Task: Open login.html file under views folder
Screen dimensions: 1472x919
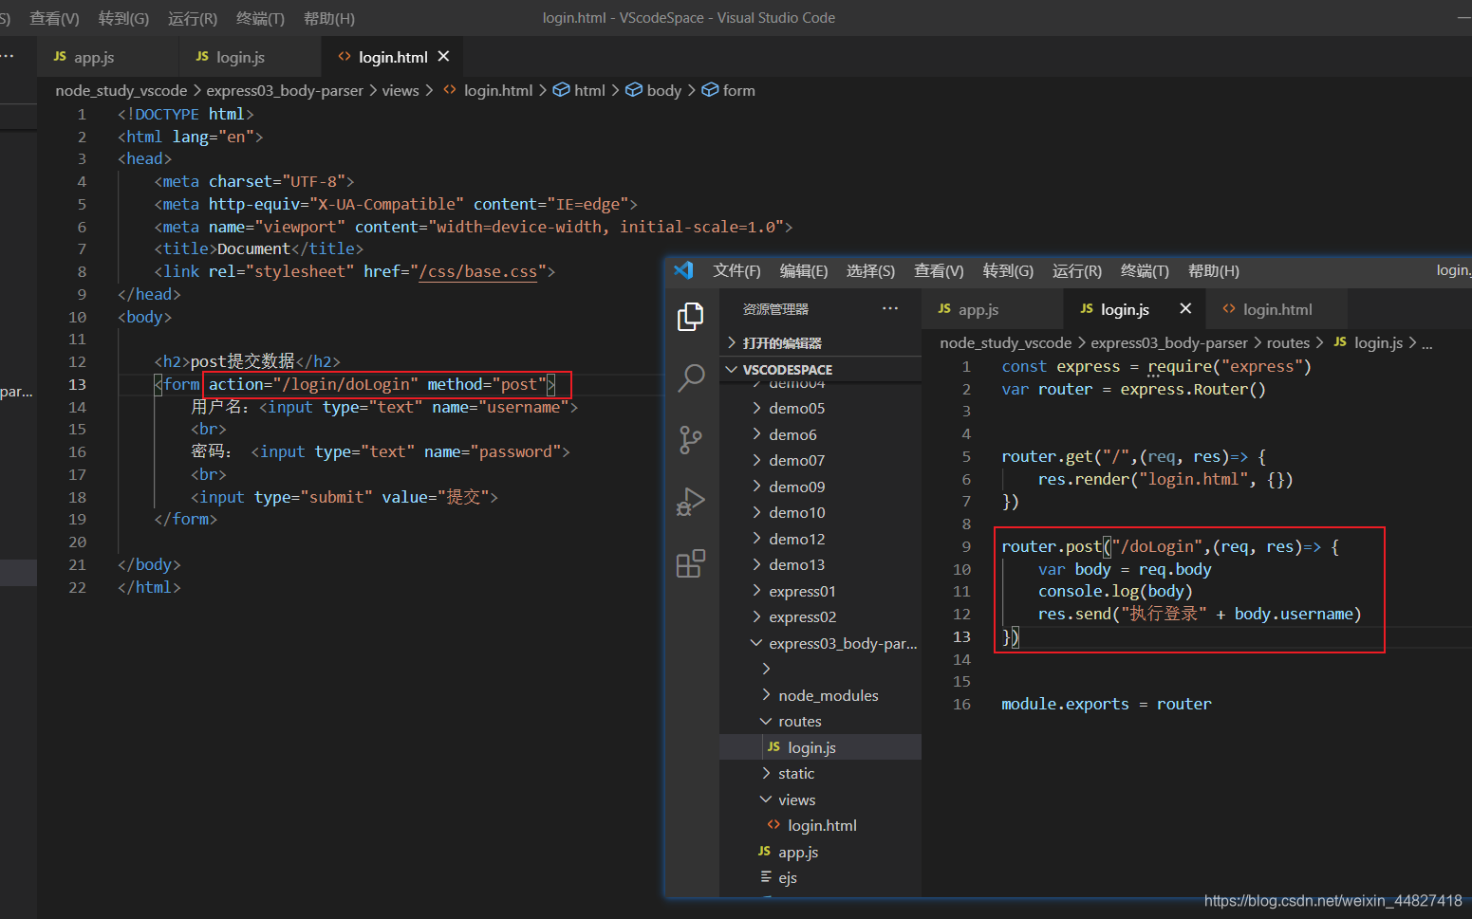Action: 820,825
